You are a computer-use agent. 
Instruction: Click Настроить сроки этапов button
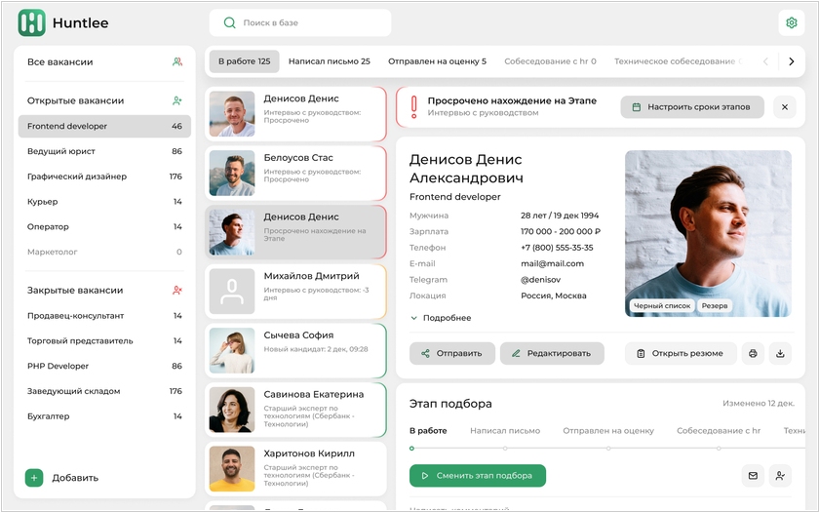coord(692,107)
